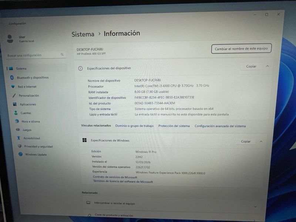Screen dimensions: 296x222
Task: Select Sistema operativo de 64 bits text
Action: pyautogui.click(x=174, y=109)
